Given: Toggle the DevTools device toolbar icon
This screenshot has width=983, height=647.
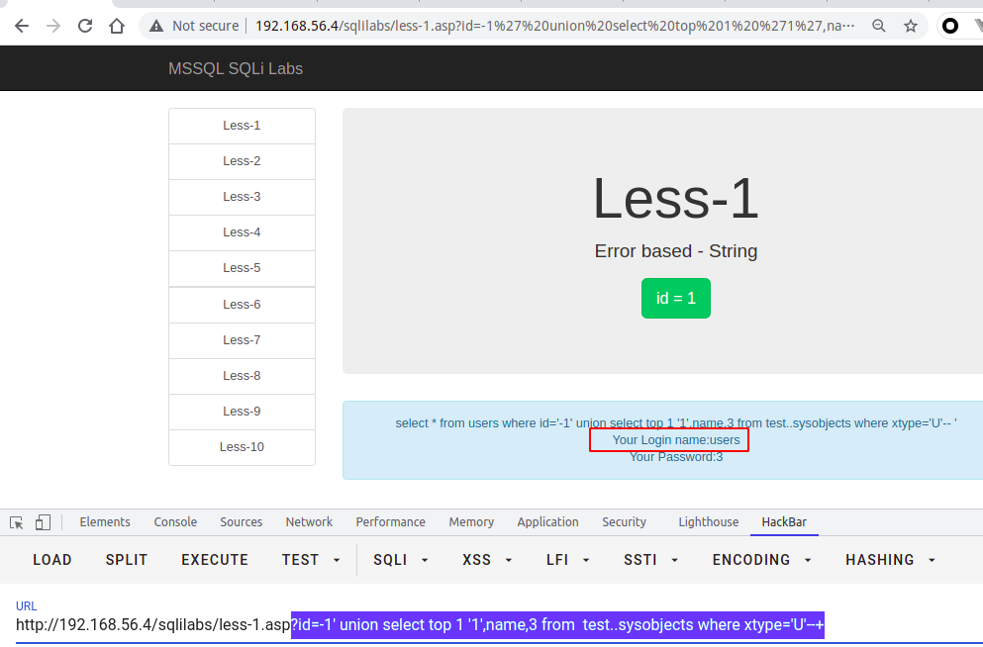Looking at the screenshot, I should click(x=43, y=522).
